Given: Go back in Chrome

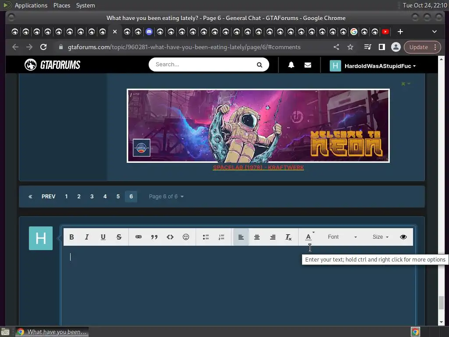Looking at the screenshot, I should [15, 47].
